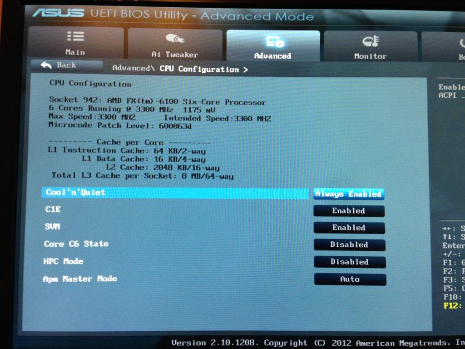Viewport: 465px width, 349px height.
Task: Click the F10 hotkey hint
Action: (453, 297)
